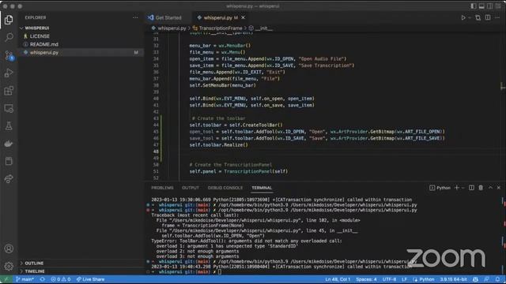
Task: Open the Search view icon
Action: click(9, 37)
